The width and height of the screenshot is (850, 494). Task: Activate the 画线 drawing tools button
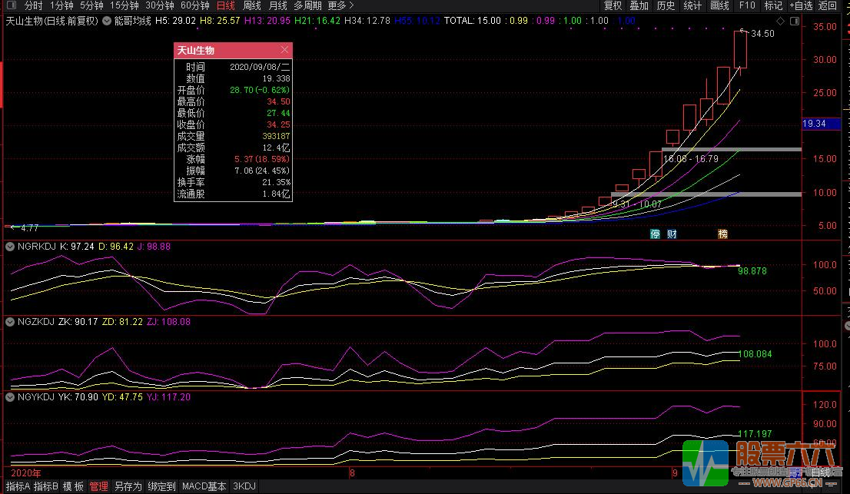click(720, 5)
